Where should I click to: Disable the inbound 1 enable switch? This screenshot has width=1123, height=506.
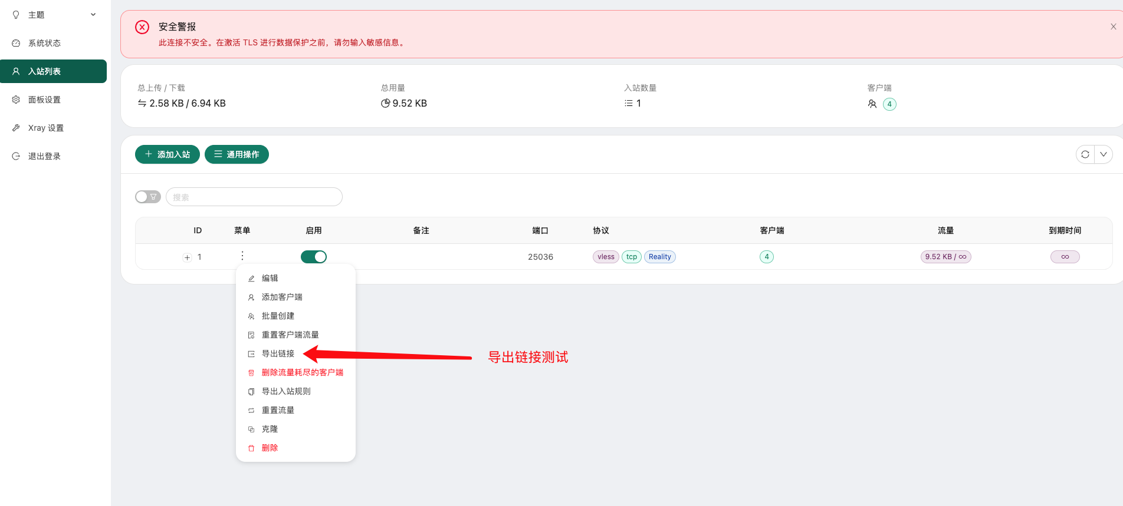[314, 257]
